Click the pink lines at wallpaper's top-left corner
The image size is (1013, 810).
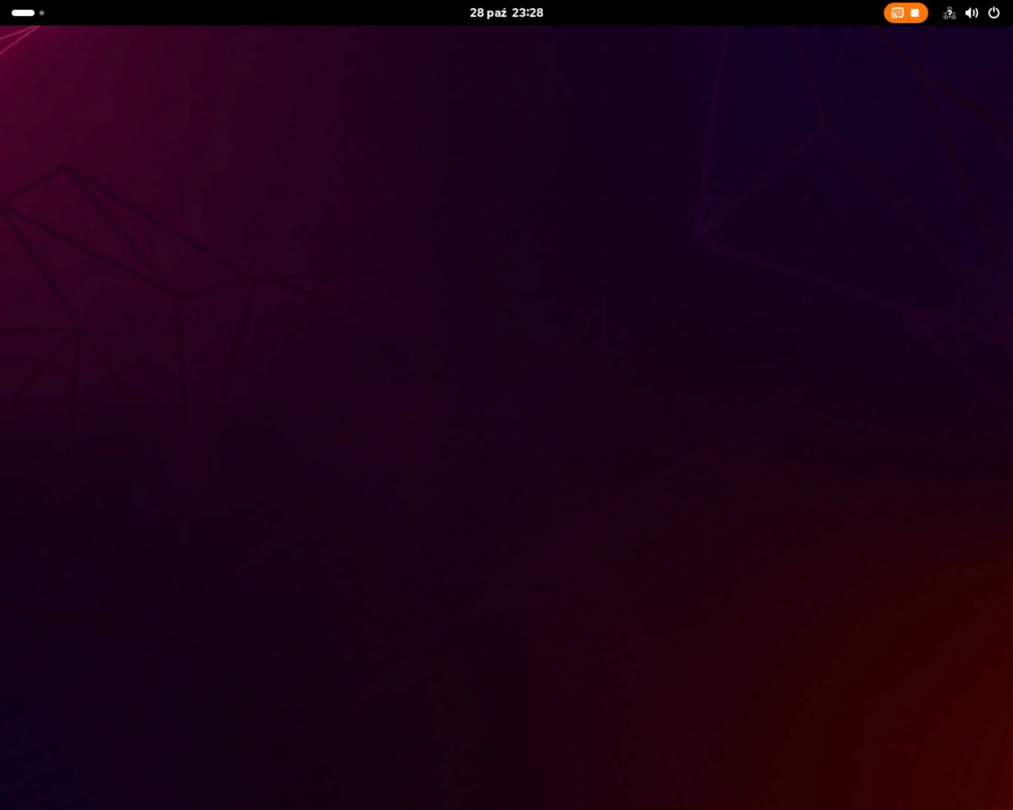pos(16,40)
